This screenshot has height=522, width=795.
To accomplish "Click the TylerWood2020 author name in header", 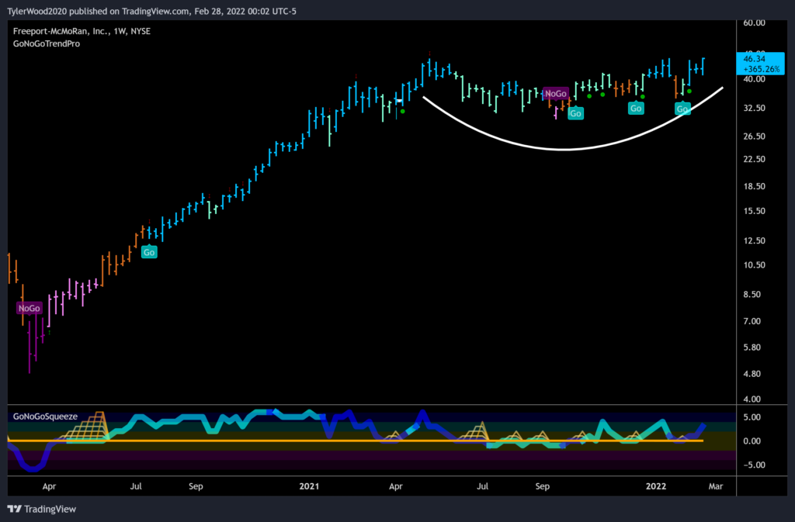I will coord(37,11).
